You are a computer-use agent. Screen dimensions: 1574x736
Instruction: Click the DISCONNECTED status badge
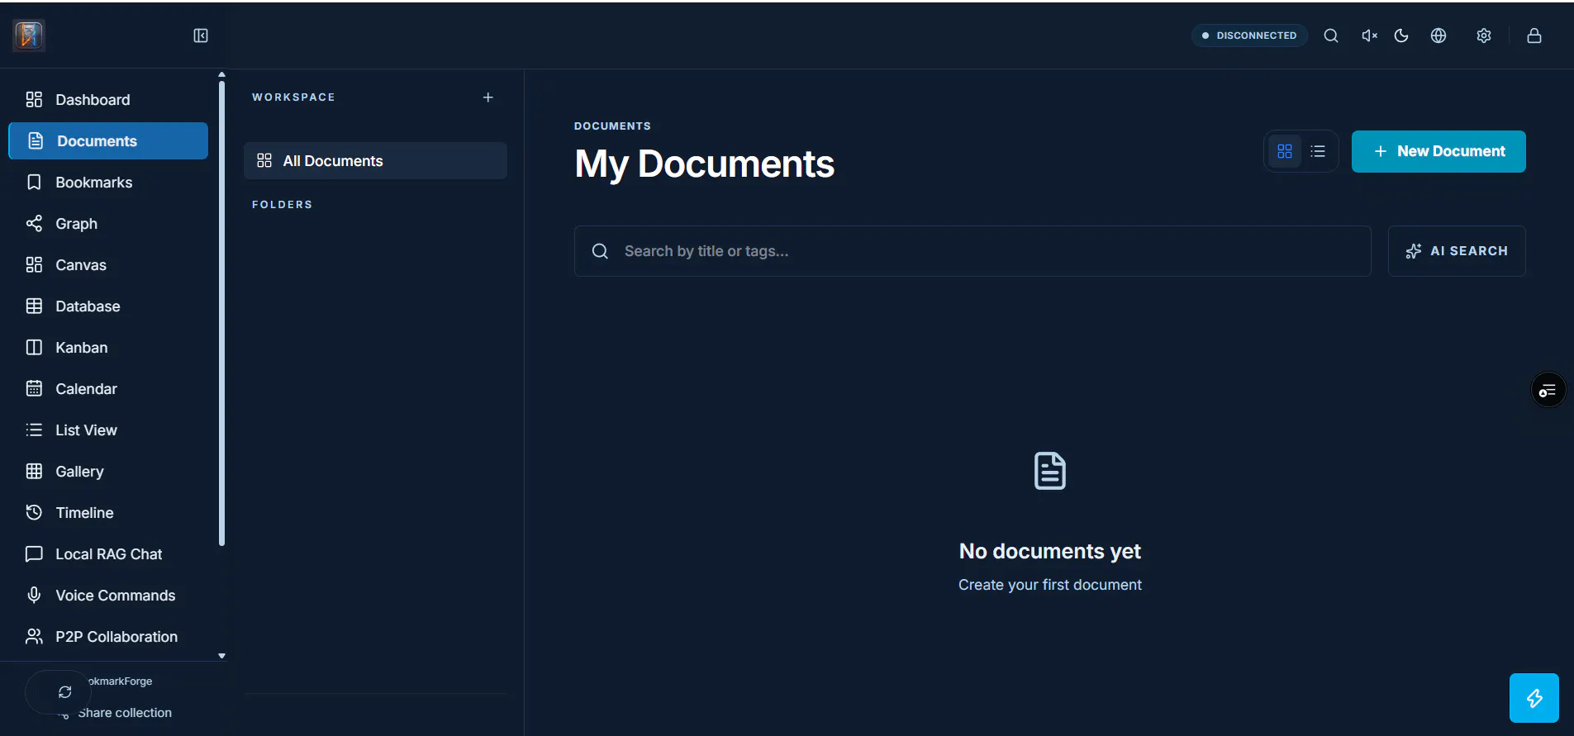[1249, 36]
